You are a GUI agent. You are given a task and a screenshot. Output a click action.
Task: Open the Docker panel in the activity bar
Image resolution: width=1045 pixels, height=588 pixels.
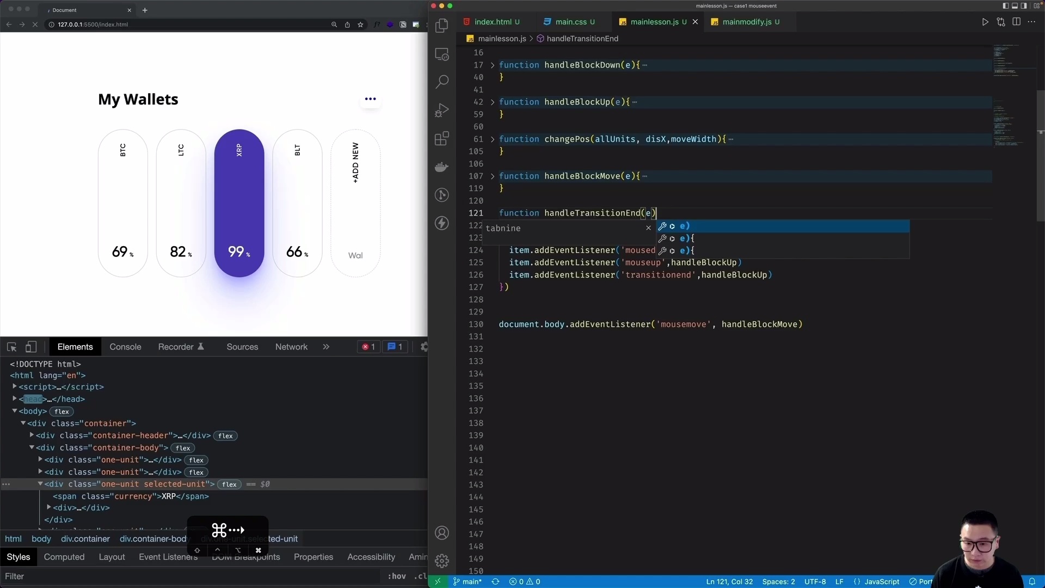(442, 167)
